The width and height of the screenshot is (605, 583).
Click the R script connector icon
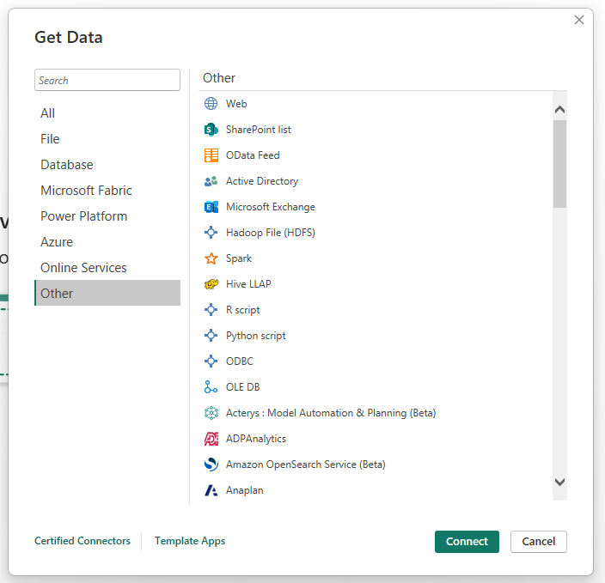pyautogui.click(x=211, y=310)
